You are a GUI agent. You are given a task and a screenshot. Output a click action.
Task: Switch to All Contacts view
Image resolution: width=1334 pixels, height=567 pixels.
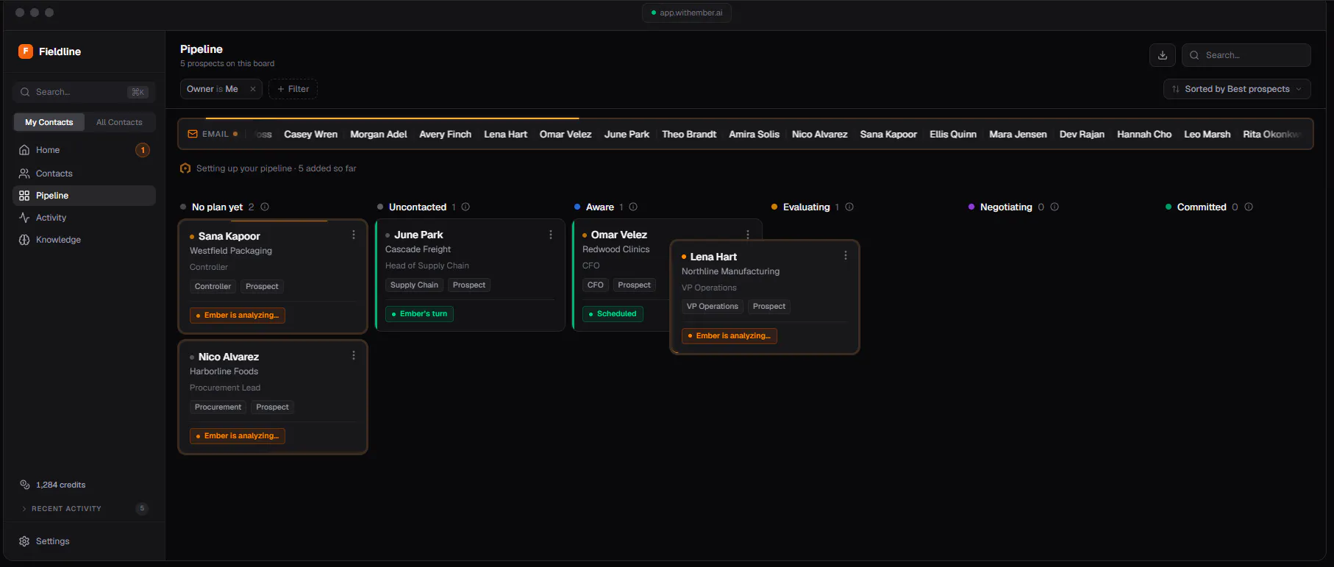click(119, 122)
